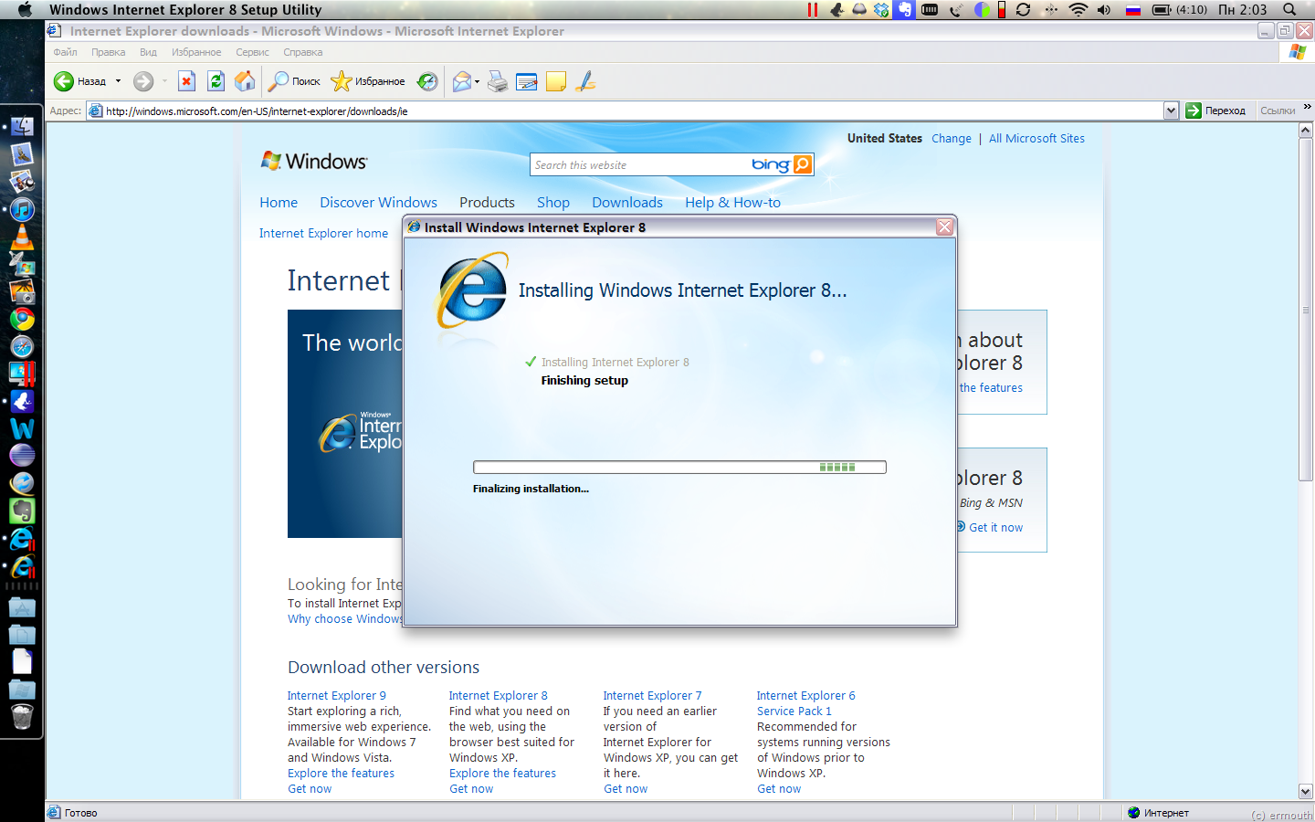The width and height of the screenshot is (1315, 822).
Task: Click the installation progress bar
Action: pyautogui.click(x=679, y=468)
